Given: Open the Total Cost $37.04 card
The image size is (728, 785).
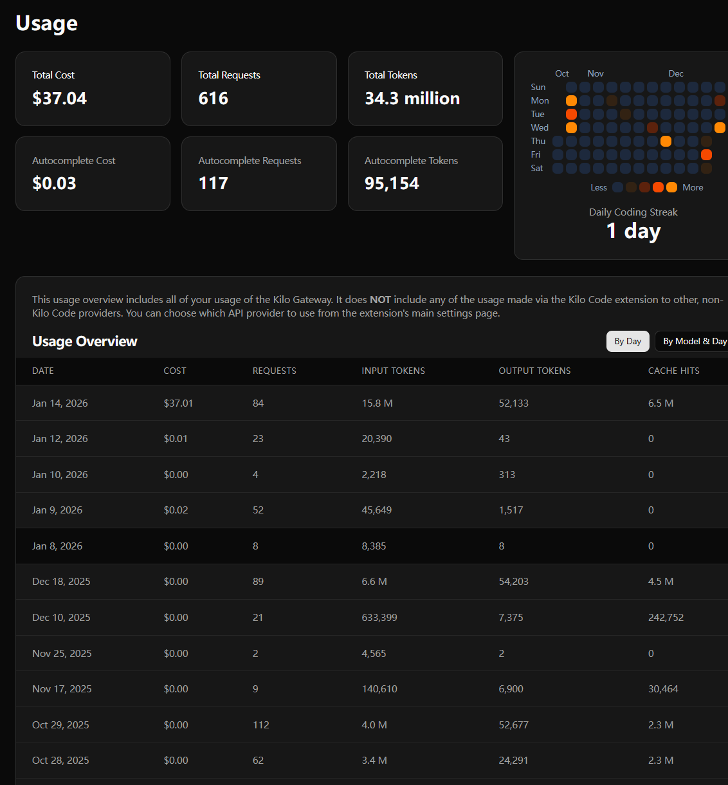Looking at the screenshot, I should point(93,89).
